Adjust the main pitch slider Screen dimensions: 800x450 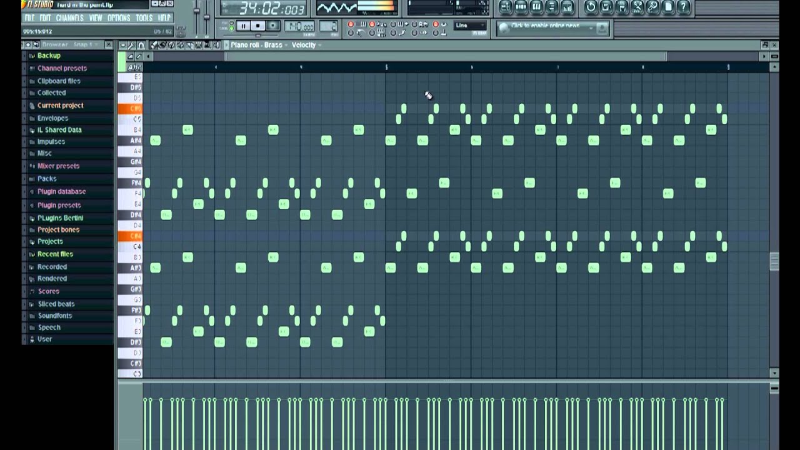206,17
